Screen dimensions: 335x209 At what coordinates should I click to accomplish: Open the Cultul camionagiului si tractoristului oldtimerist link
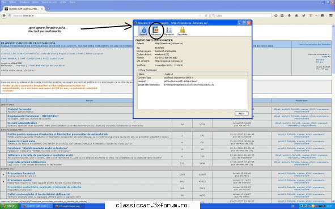point(39,194)
